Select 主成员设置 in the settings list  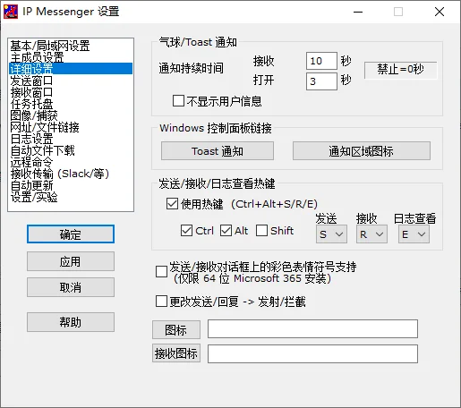click(x=71, y=57)
